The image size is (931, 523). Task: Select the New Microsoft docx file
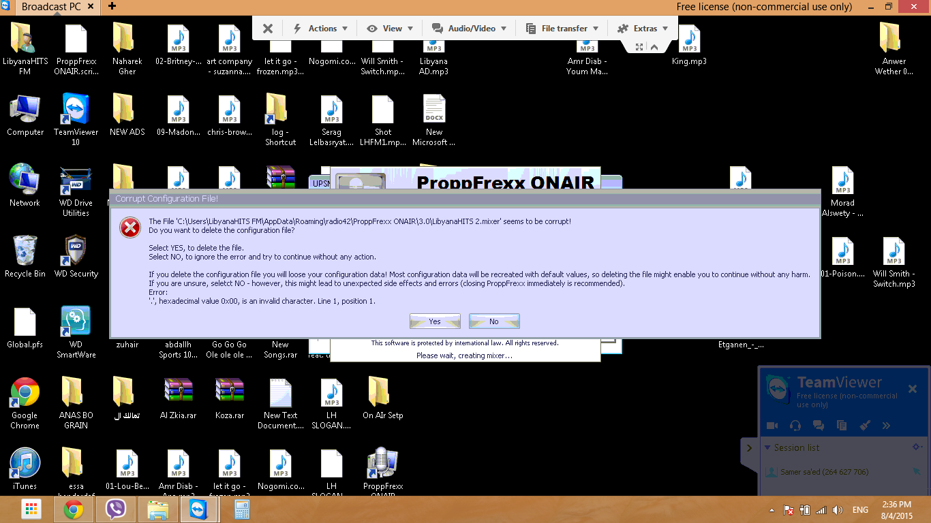point(434,121)
